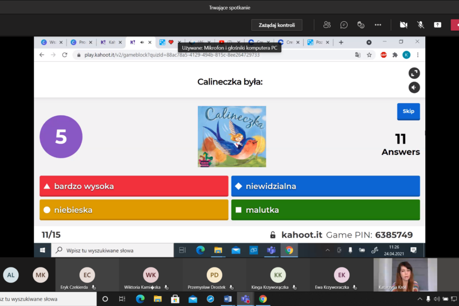This screenshot has width=459, height=306.
Task: Click the purple countdown timer circle
Action: [x=61, y=136]
